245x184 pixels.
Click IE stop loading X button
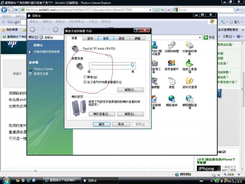[168, 10]
